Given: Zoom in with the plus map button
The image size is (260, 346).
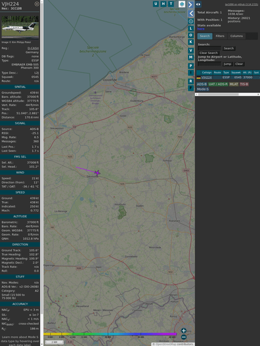Looking at the screenshot, I should (184, 330).
